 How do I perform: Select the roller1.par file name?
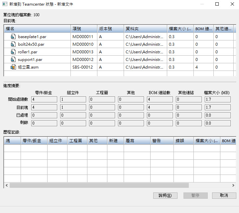[28, 52]
